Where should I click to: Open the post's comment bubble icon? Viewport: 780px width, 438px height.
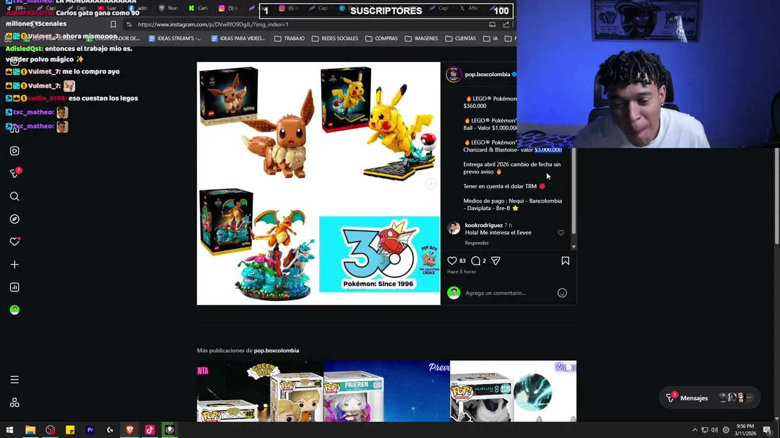coord(476,261)
